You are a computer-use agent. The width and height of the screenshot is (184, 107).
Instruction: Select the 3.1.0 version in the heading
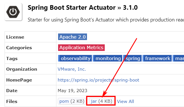(130, 8)
